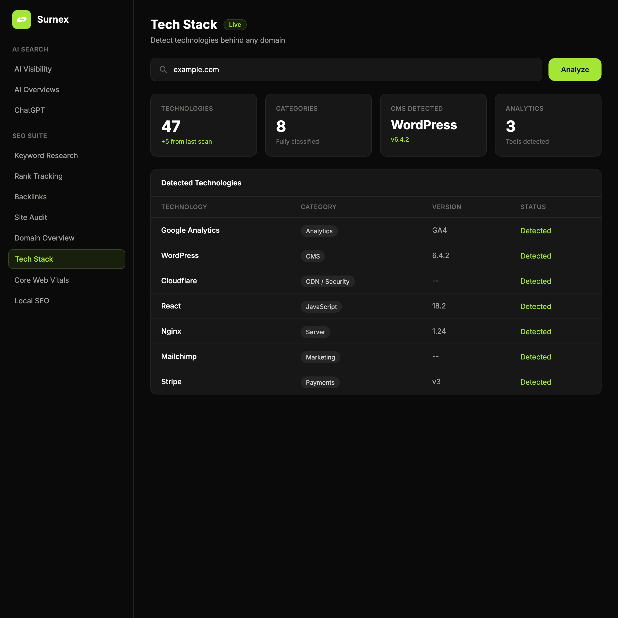Select Backlinks menu item

point(30,197)
